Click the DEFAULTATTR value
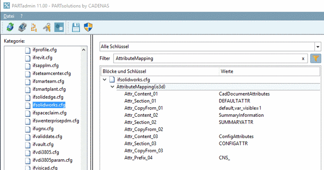 [x=235, y=101]
